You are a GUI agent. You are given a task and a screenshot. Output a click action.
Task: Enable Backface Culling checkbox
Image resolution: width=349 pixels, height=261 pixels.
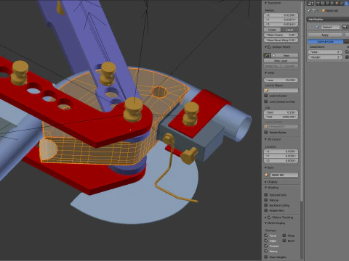pos(266,205)
